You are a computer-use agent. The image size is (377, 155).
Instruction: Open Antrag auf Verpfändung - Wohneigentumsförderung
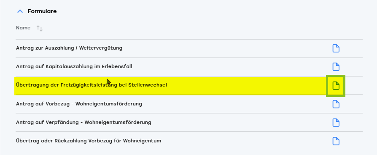(x=83, y=122)
